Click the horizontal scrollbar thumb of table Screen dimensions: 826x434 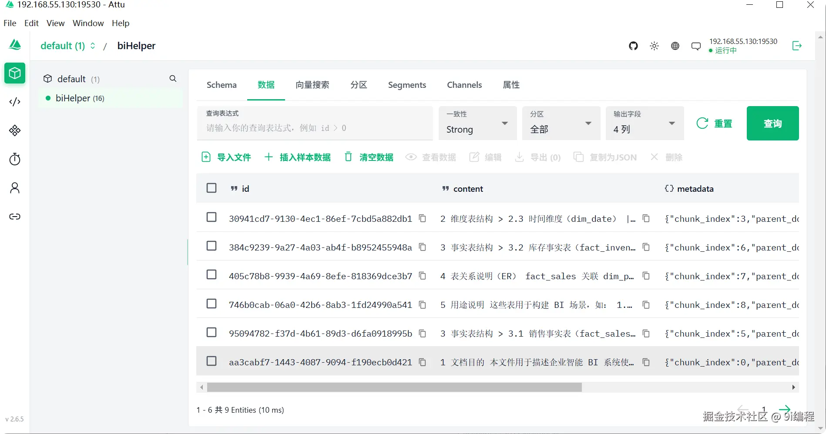tap(394, 387)
